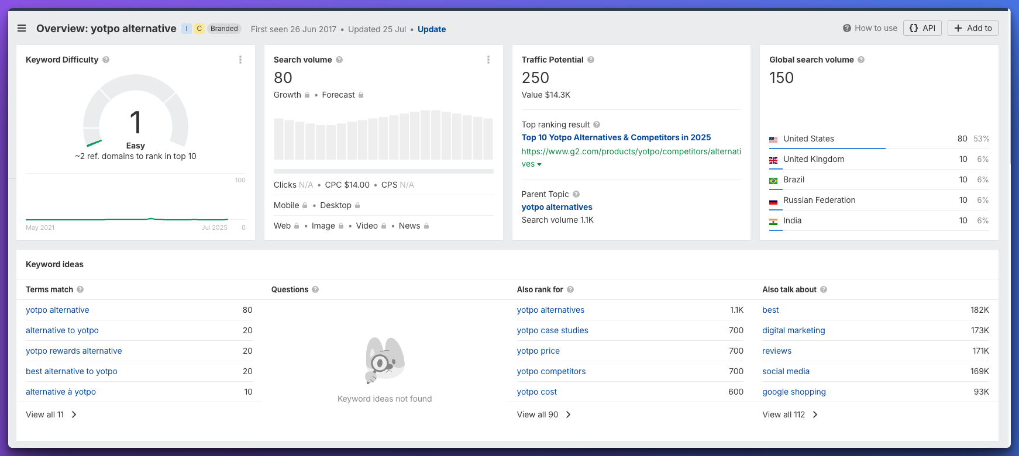Open Search volume card options menu
This screenshot has height=456, width=1019.
(x=488, y=60)
